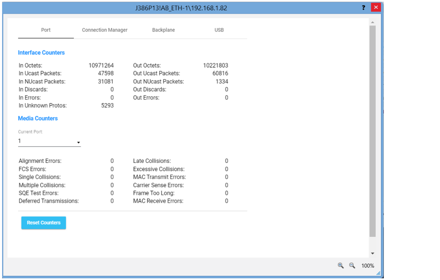Select the USB tab

[x=219, y=30]
